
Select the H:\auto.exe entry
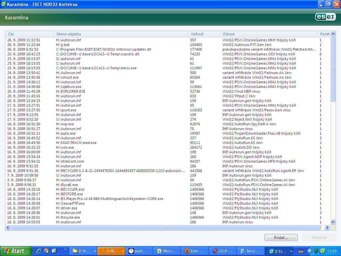point(168,133)
